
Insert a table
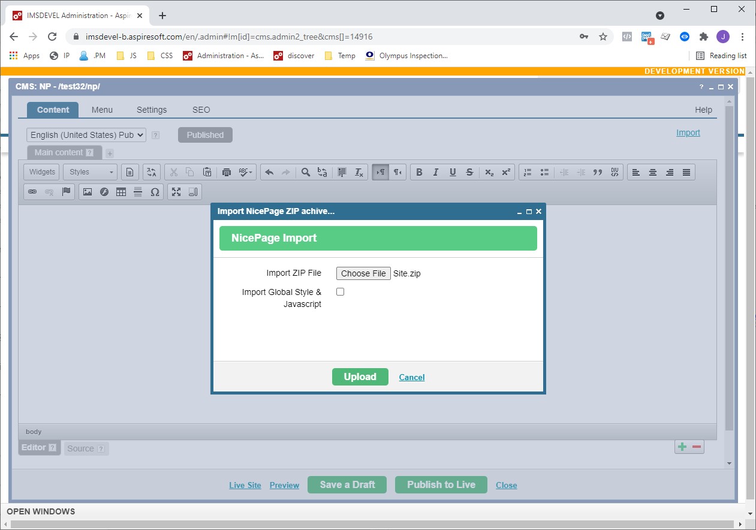pos(121,192)
